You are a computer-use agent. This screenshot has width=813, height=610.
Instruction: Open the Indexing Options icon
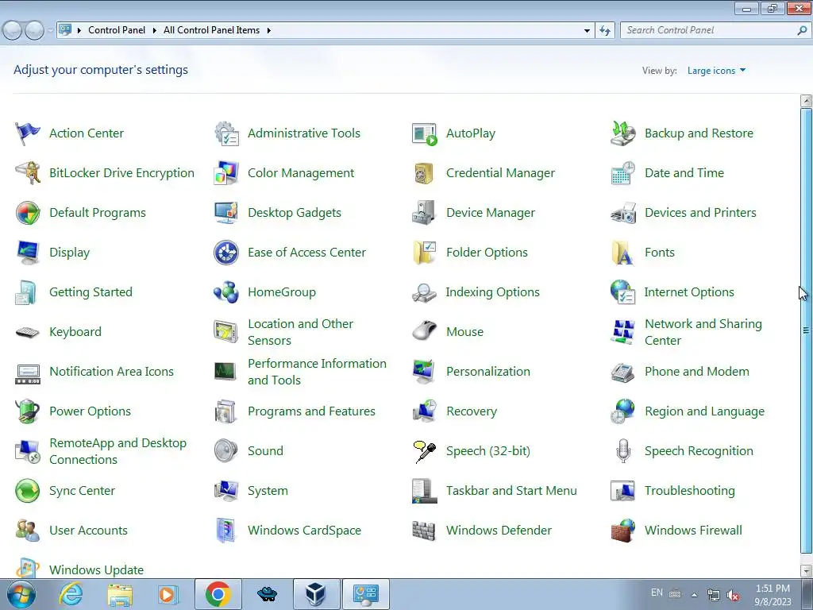pos(425,292)
